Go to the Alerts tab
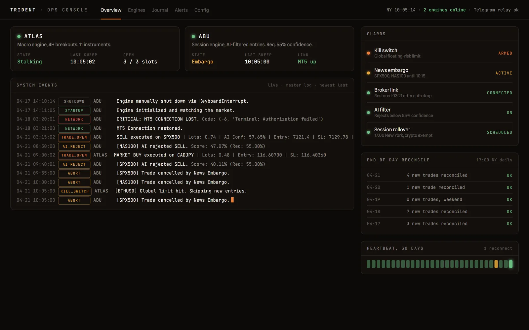 [181, 10]
